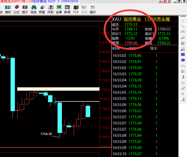Select the parallel channel lines tool
187x157 pixels.
tap(183, 83)
